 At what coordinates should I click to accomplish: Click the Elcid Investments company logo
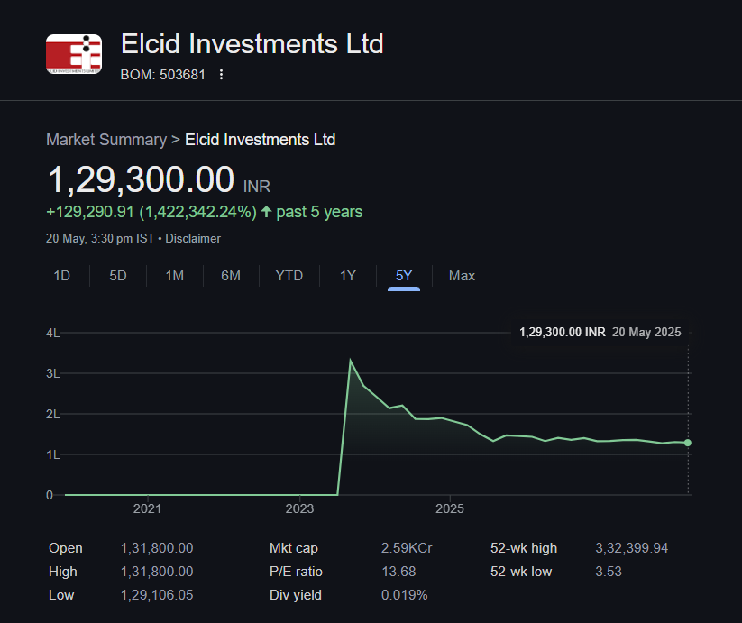(x=74, y=54)
